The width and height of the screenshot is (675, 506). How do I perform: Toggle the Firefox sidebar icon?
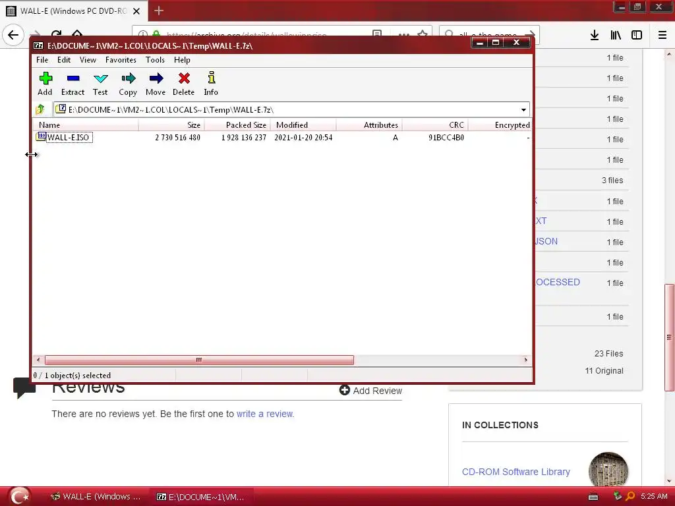click(637, 35)
